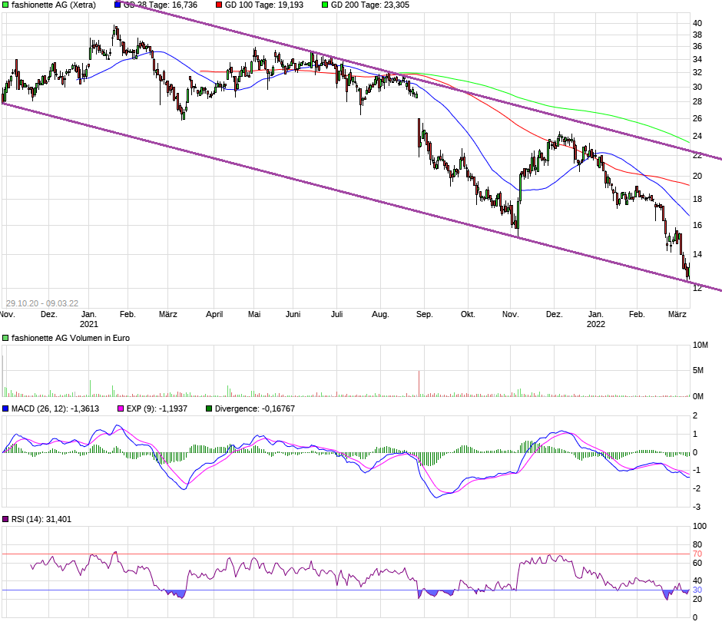Viewport: 722px width, 625px height.
Task: Click the price axis label 40
Action: pos(697,24)
